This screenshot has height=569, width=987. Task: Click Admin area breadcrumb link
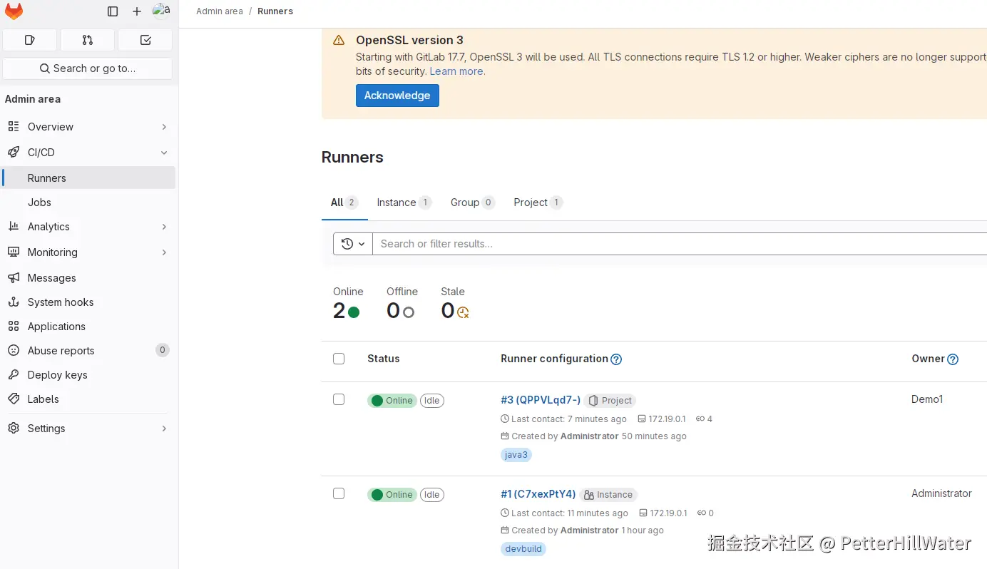coord(220,11)
